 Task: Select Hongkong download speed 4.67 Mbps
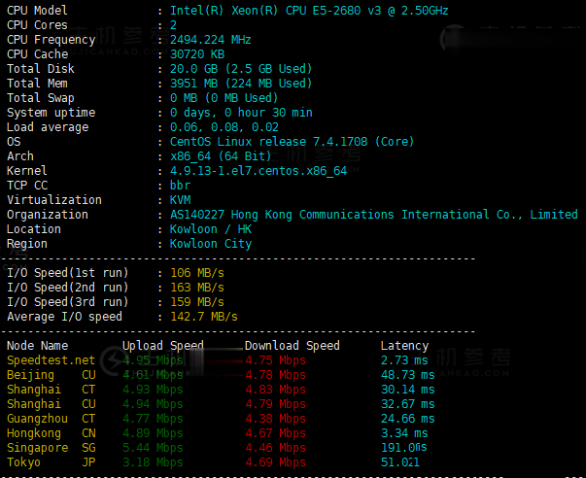pos(275,433)
